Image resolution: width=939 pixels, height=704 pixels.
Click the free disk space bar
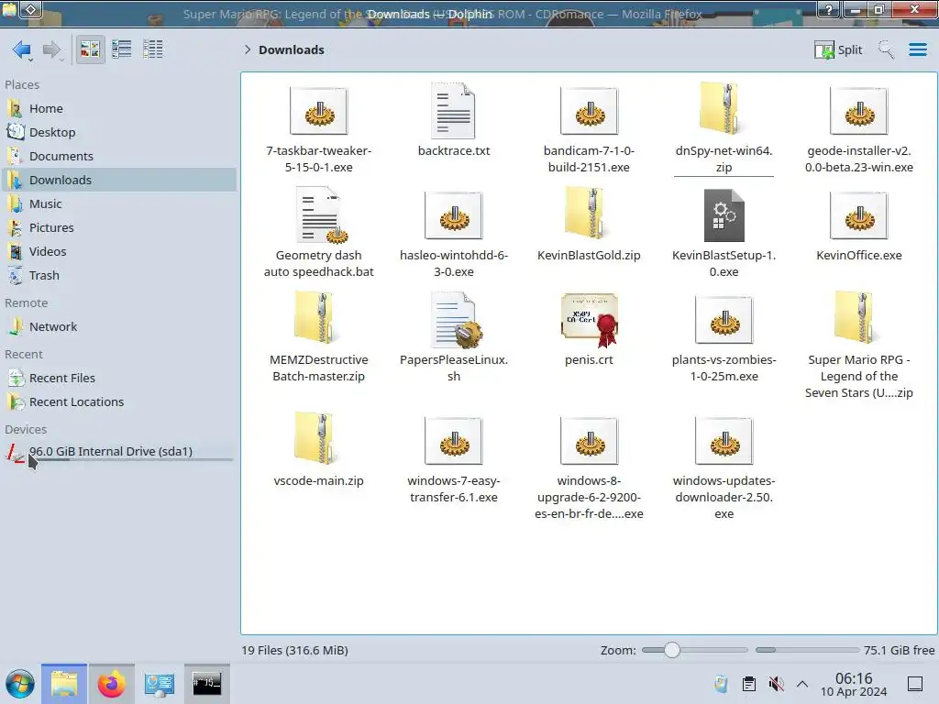807,650
